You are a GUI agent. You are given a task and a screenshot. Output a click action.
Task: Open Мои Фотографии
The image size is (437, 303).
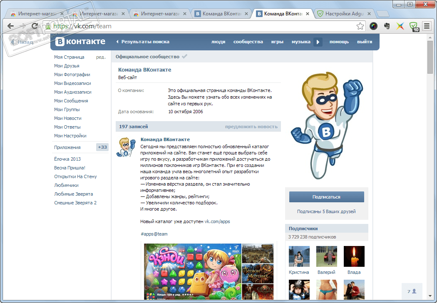tap(72, 75)
